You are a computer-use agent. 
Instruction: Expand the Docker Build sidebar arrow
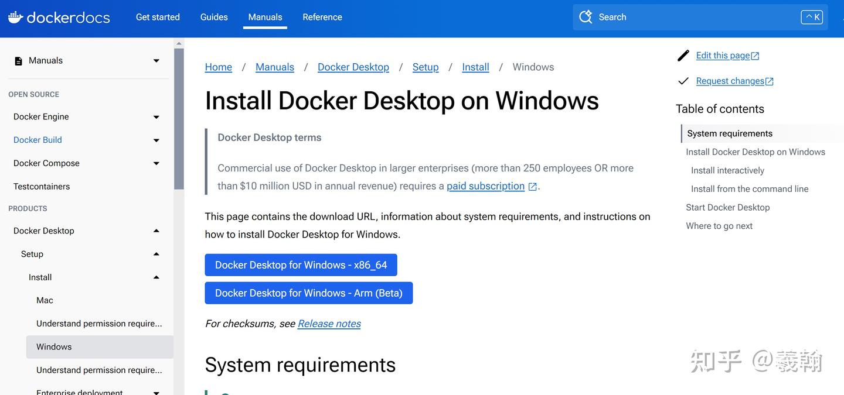[x=156, y=140]
